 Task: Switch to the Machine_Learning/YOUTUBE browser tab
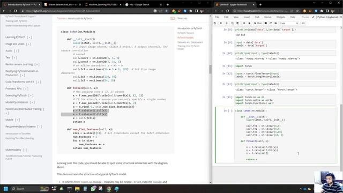click(x=103, y=5)
